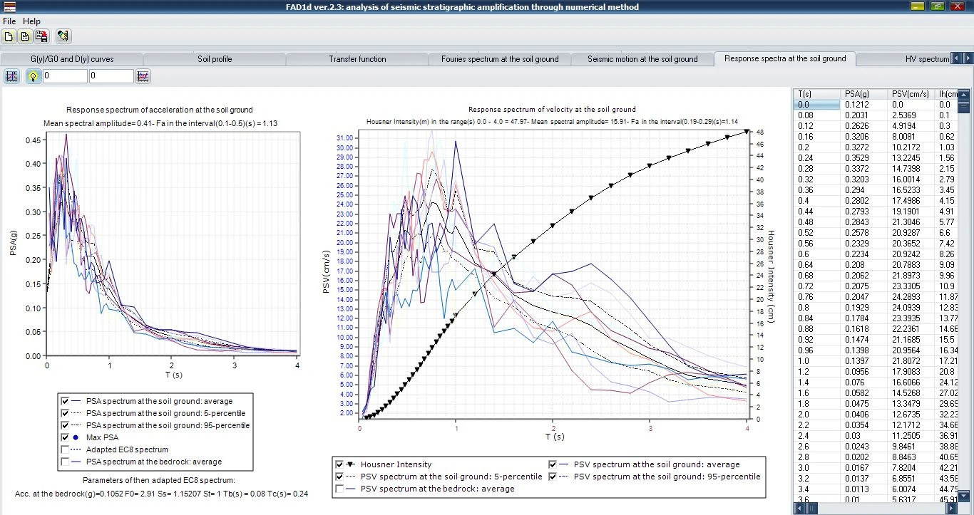Click the table vertical scrollbar down arrow
The image size is (974, 515).
click(x=963, y=497)
